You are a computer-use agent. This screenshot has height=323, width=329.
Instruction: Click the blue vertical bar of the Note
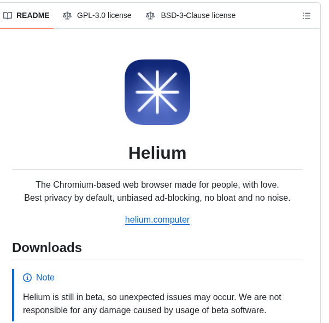pyautogui.click(x=13, y=295)
